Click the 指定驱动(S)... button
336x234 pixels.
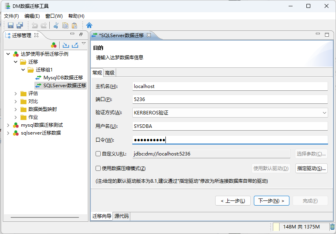pos(312,168)
